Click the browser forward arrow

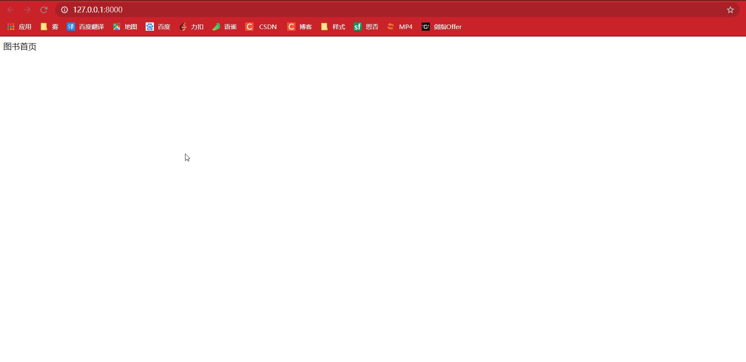(x=27, y=10)
